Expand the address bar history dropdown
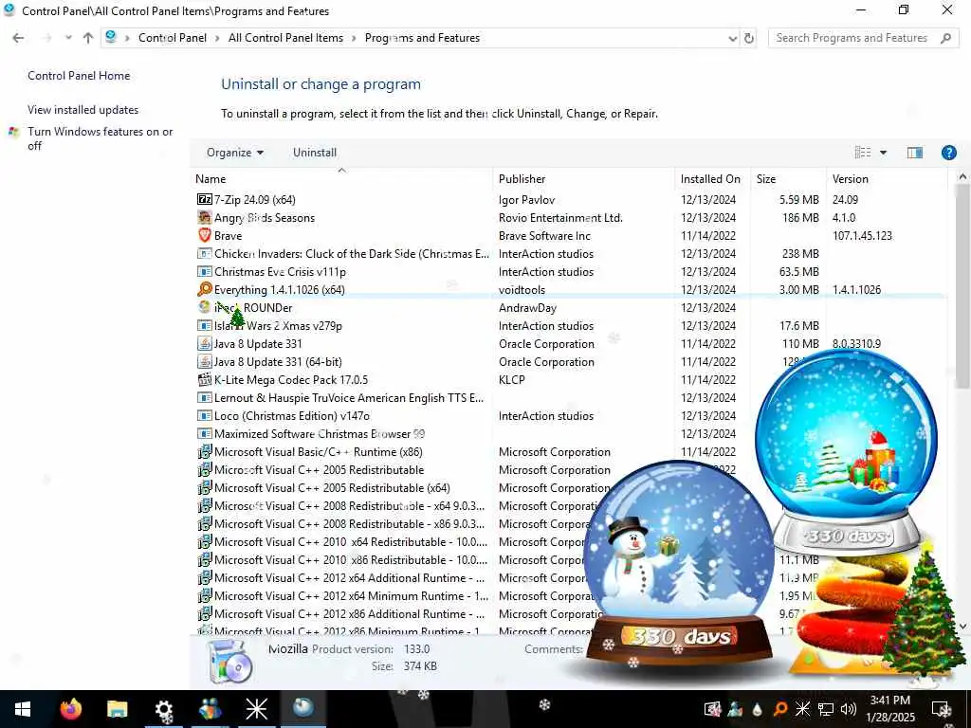This screenshot has height=728, width=971. point(733,38)
